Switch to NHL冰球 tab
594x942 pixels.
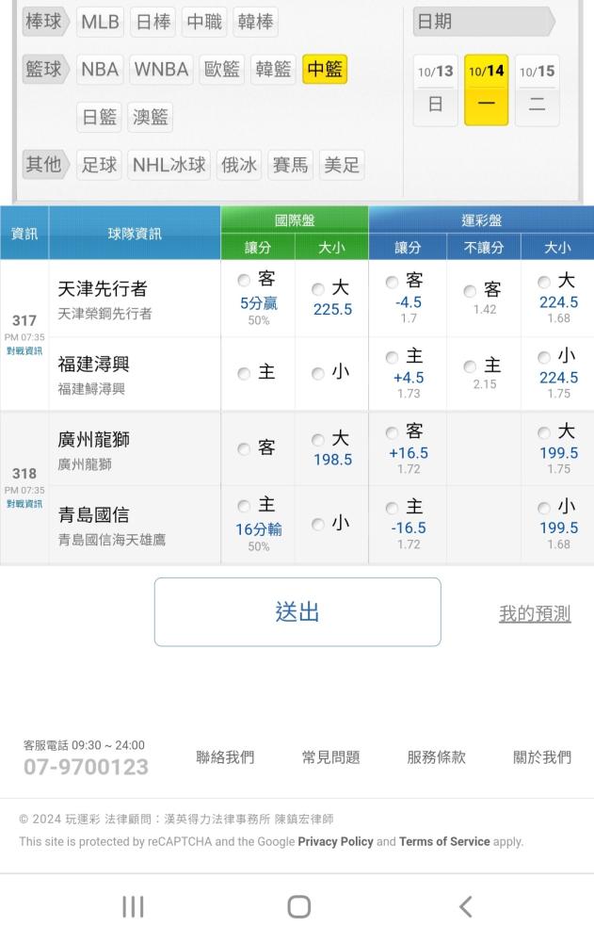[169, 165]
